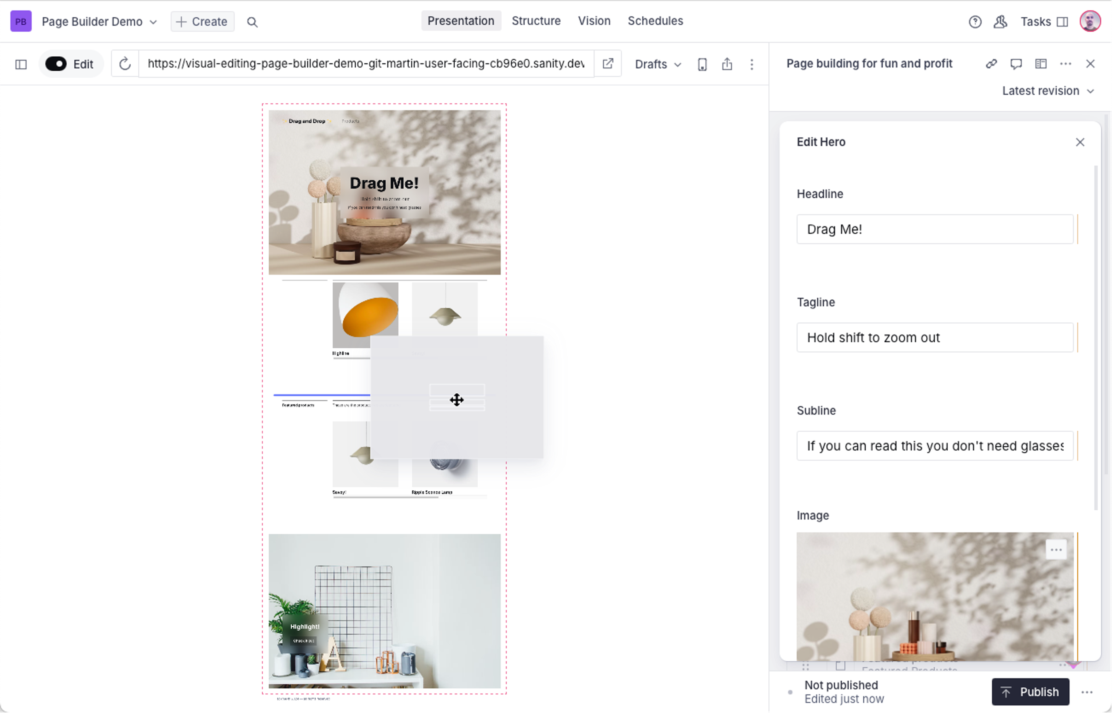The image size is (1112, 713).
Task: Open help and resources icon
Action: coord(975,22)
